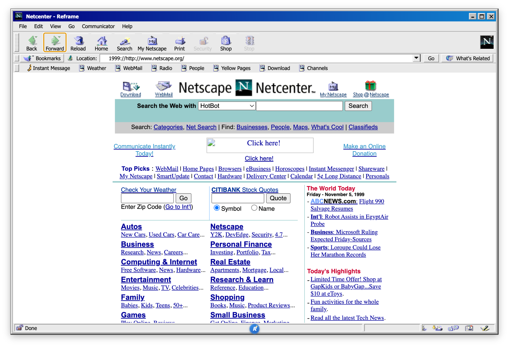Screen dimensions: 509x347
Task: Click the web search text field
Action: [299, 106]
